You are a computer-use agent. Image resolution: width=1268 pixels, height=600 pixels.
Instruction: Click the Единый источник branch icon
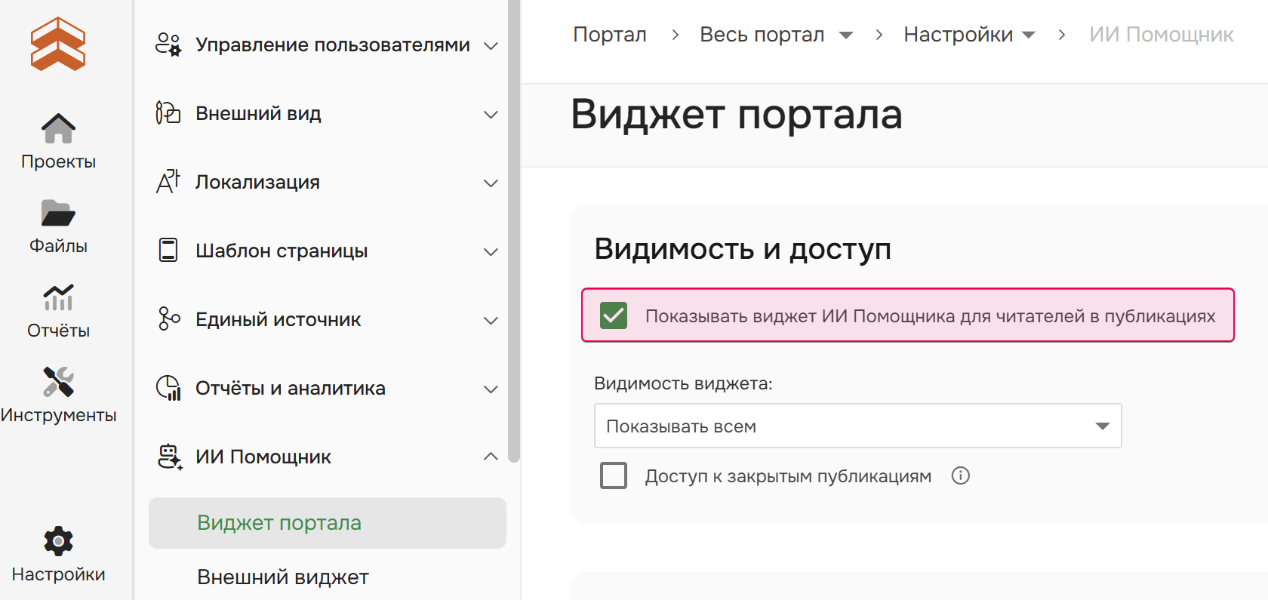click(x=168, y=318)
